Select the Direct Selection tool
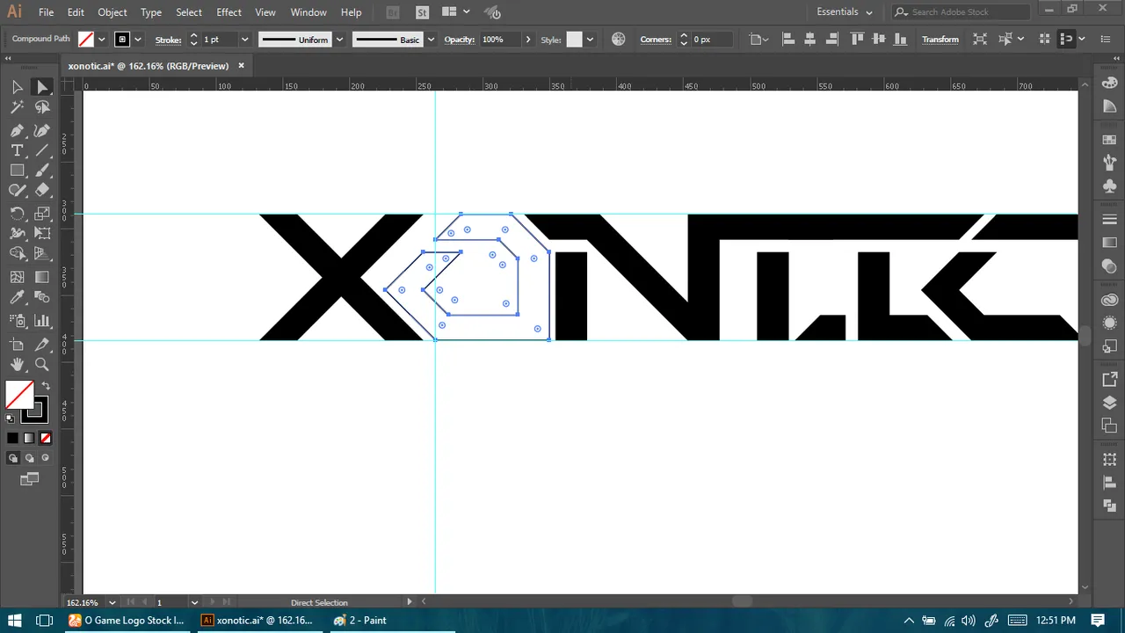 point(41,87)
